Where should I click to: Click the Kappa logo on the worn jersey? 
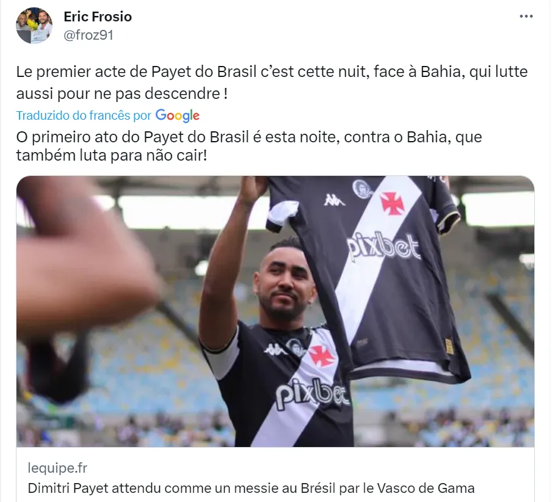(x=275, y=349)
